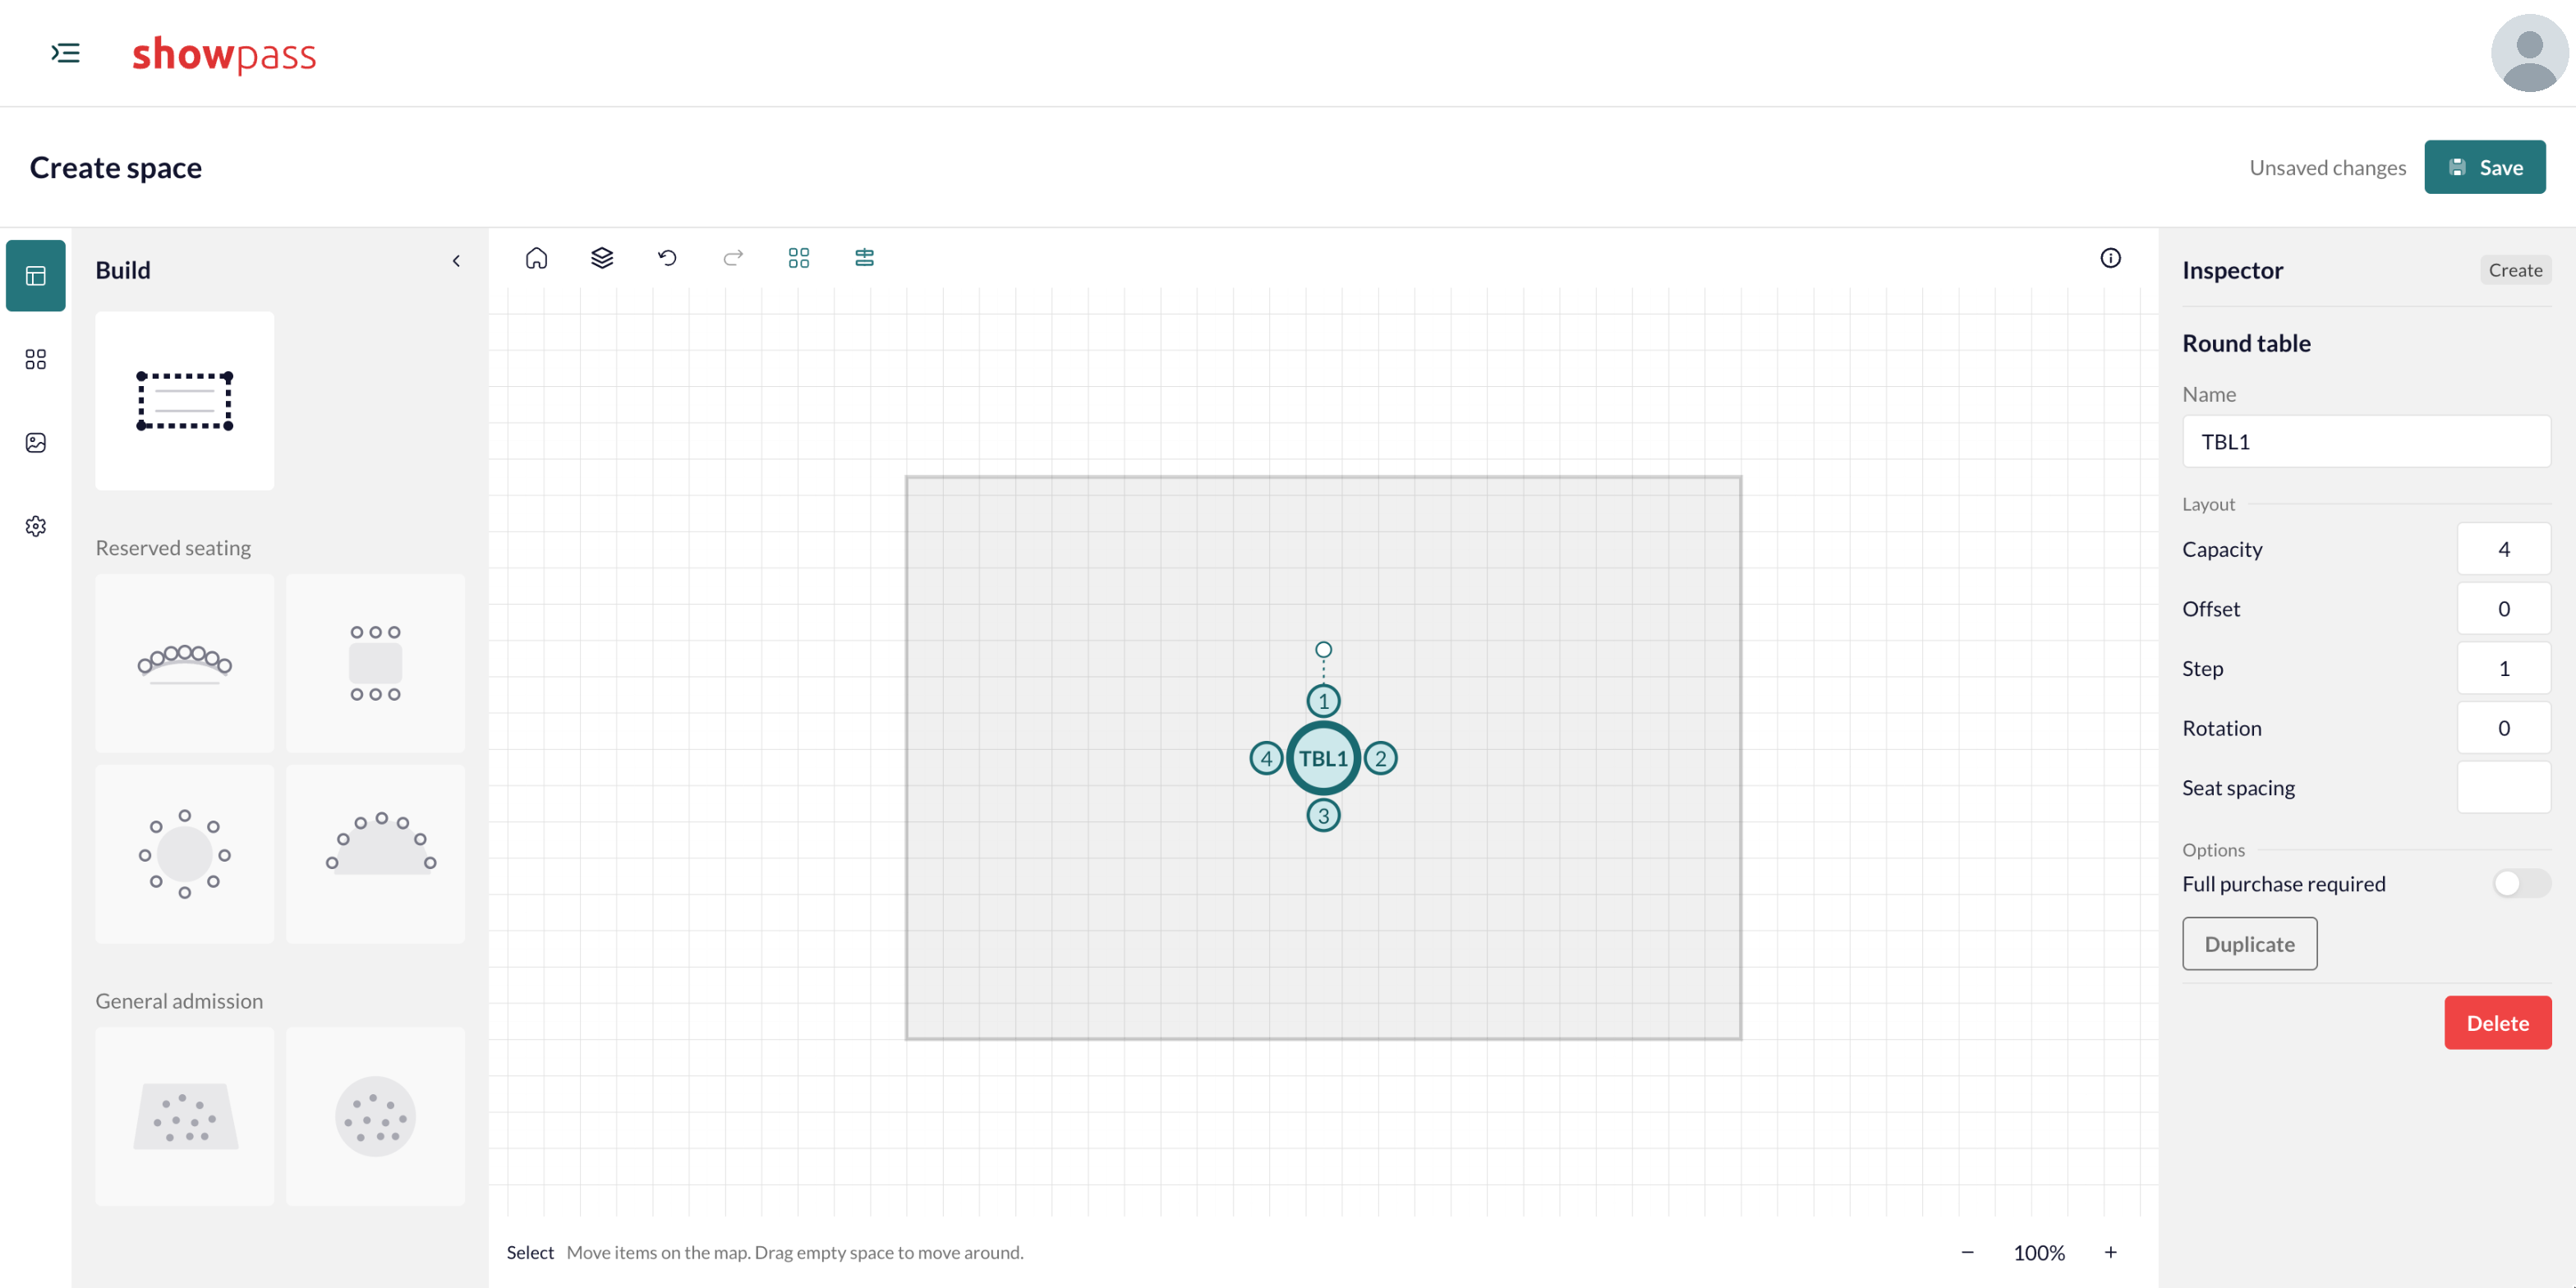Screen dimensions: 2576x1288
Task: Select seat 1 of TBL1
Action: tap(1323, 701)
